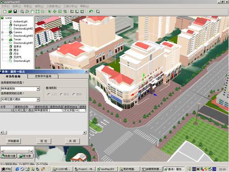Select the Zoom magnifier tool after Save

point(22,12)
